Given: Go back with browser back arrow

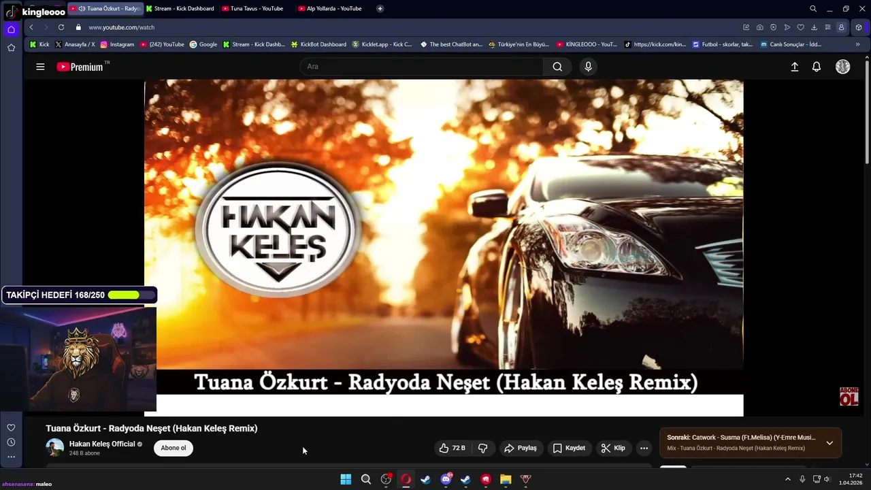Looking at the screenshot, I should pos(31,27).
